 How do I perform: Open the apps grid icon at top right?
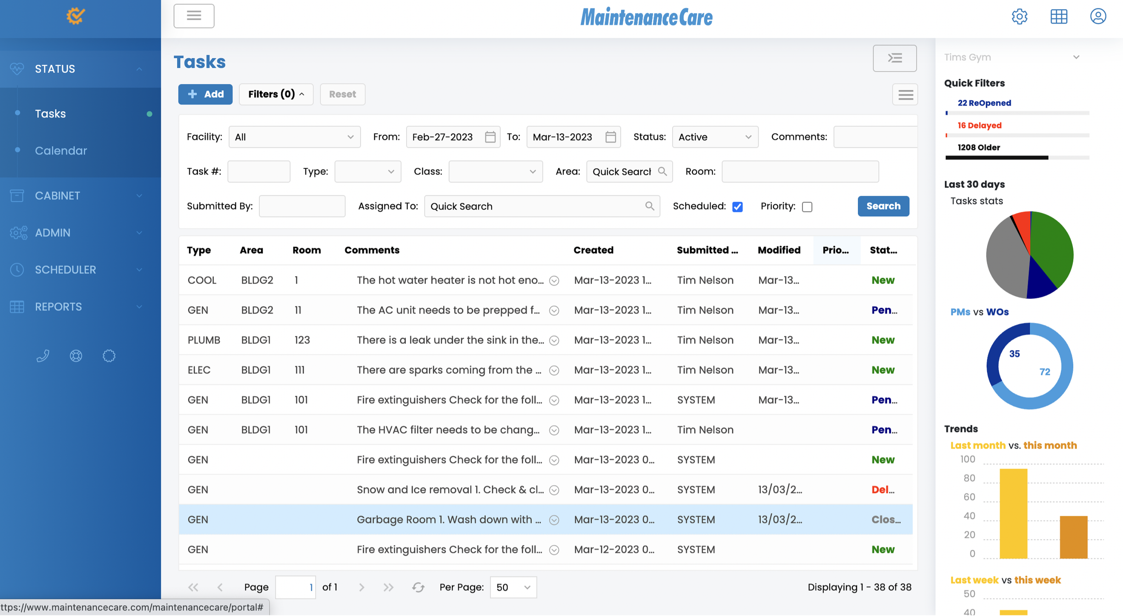(x=1059, y=16)
